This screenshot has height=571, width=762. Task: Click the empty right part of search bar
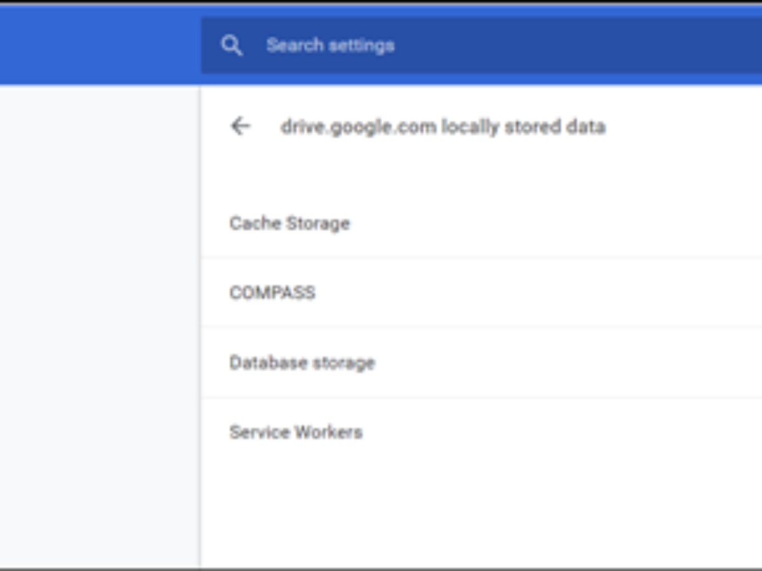[x=603, y=46]
